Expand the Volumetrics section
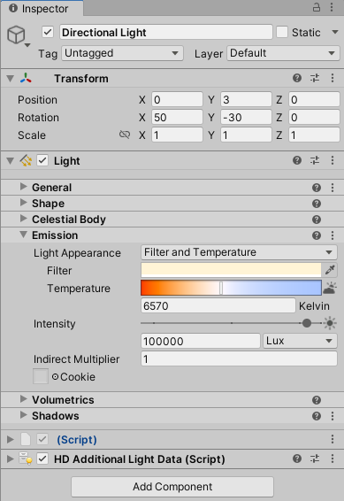344x501 pixels. point(23,399)
